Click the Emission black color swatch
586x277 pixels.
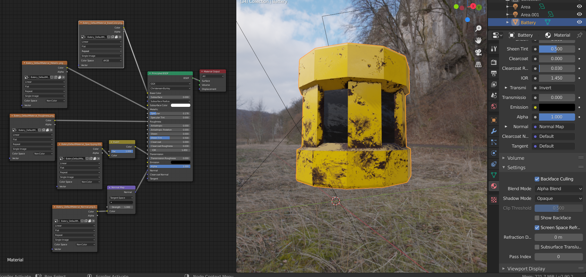coord(557,107)
